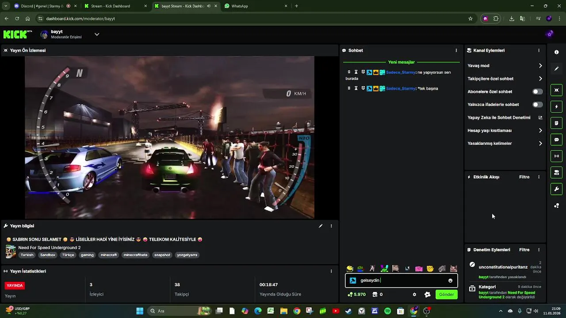
Task: Send chat message with Gönder button
Action: coord(447,295)
